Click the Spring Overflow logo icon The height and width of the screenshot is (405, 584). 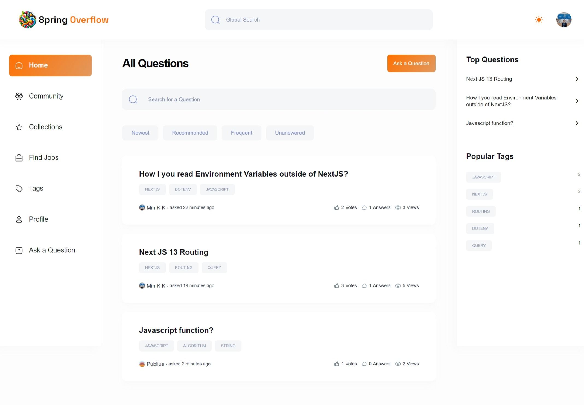click(x=28, y=20)
